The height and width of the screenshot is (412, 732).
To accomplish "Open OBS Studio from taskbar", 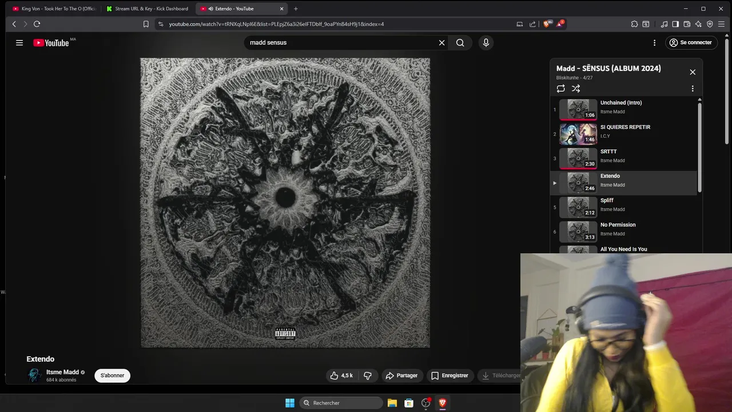I will pos(425,403).
